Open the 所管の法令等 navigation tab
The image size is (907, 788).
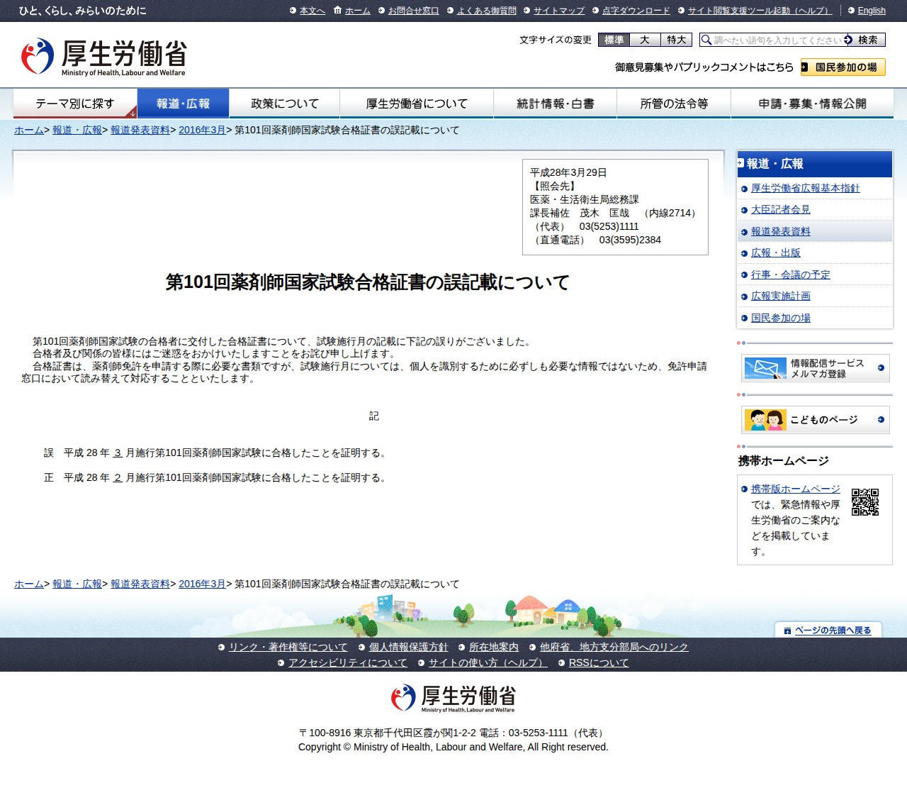coord(674,104)
